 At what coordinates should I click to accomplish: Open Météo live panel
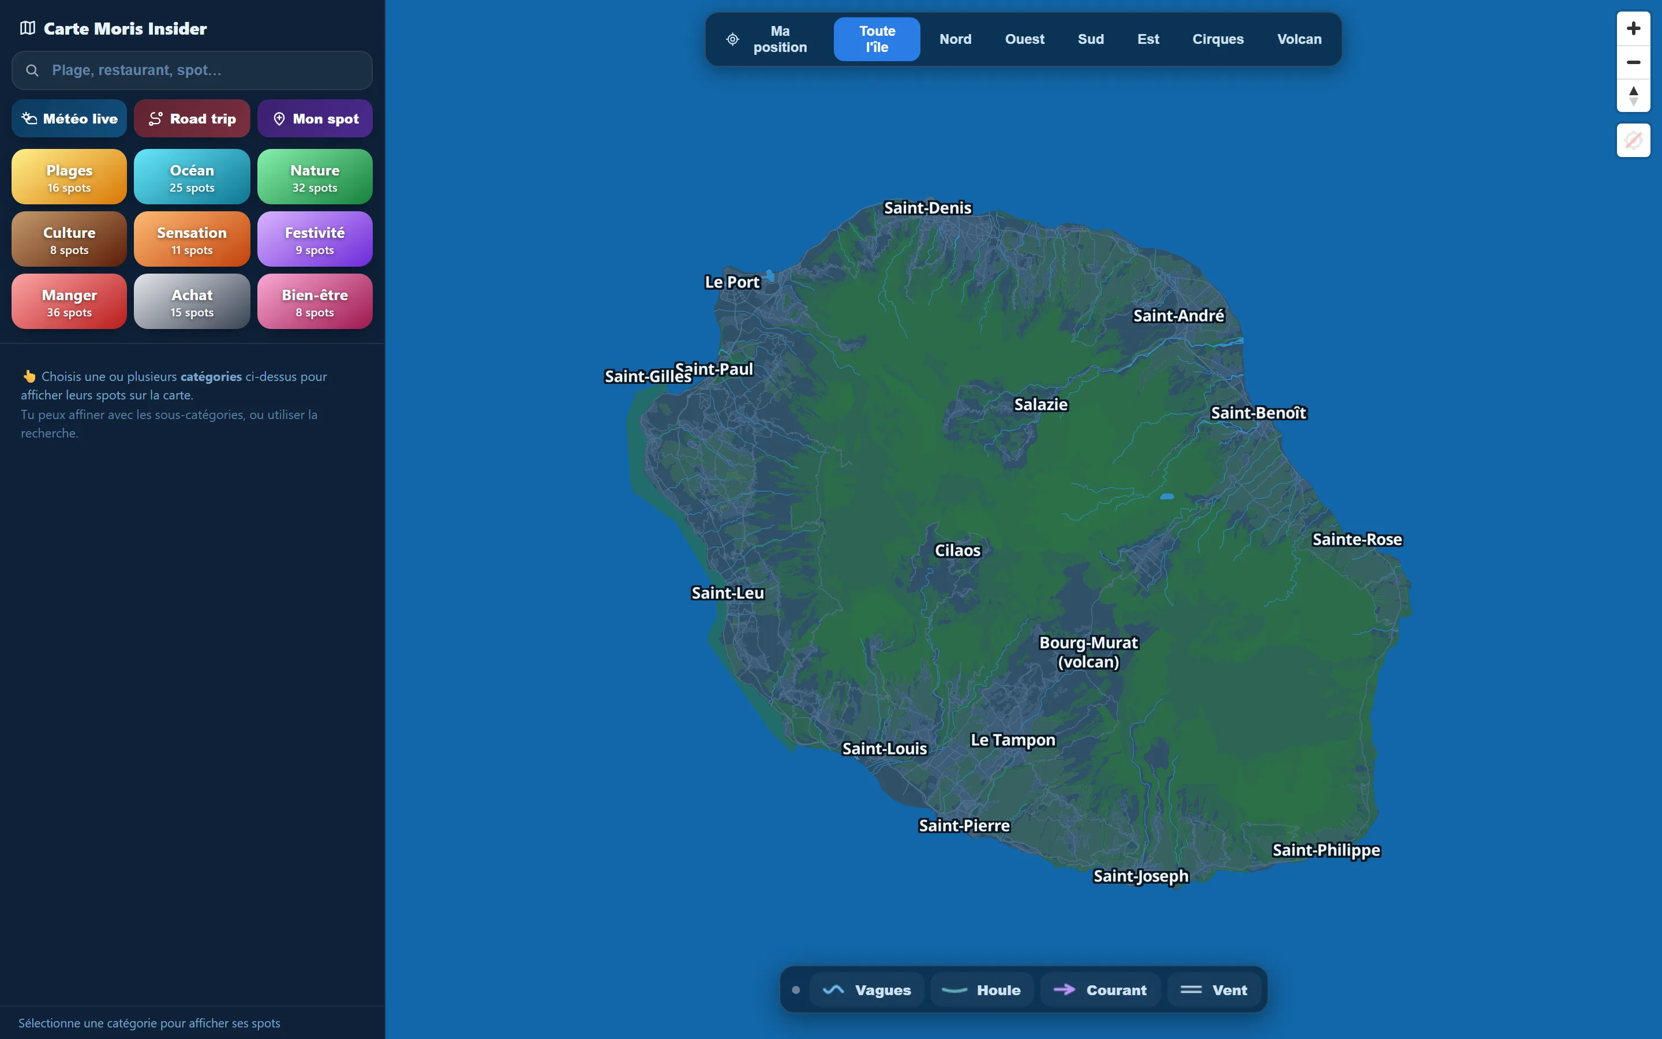point(69,118)
